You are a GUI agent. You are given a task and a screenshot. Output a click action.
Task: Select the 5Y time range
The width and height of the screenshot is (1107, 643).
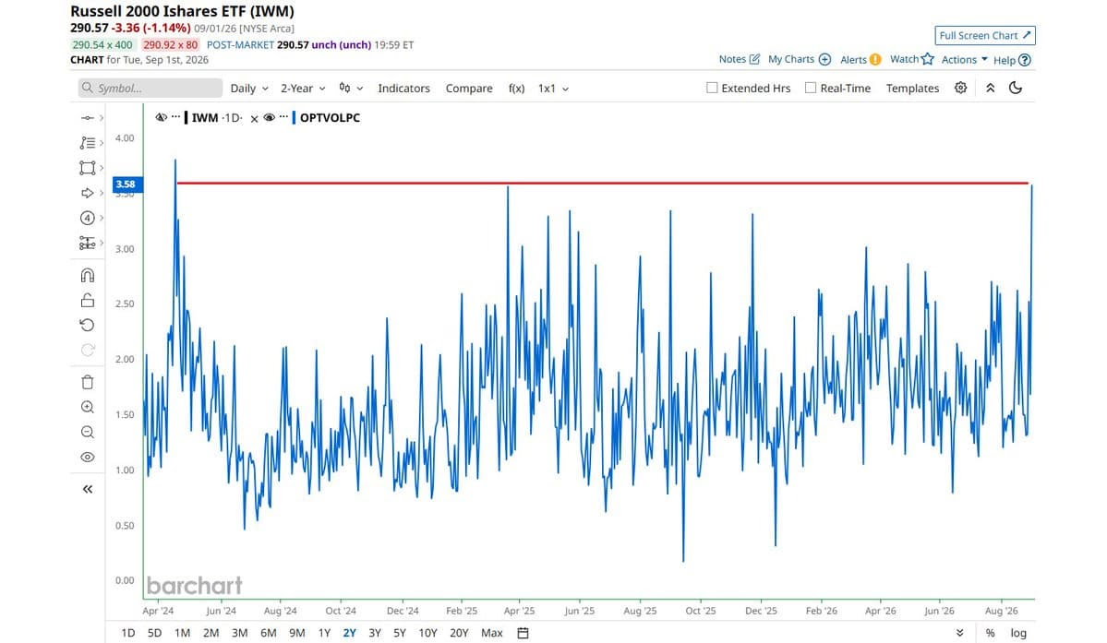[x=400, y=633]
